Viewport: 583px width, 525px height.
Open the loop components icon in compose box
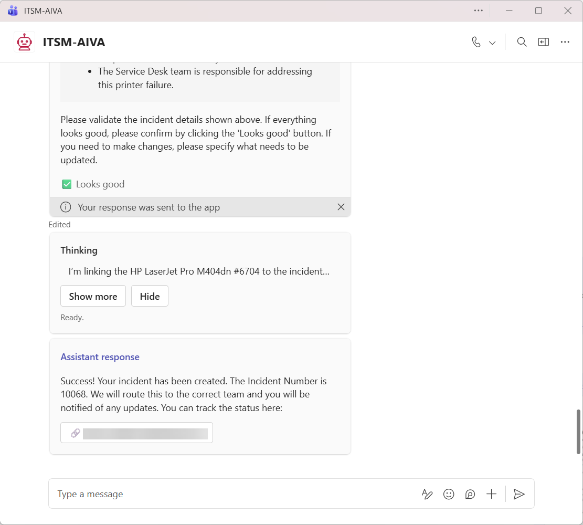tap(470, 494)
